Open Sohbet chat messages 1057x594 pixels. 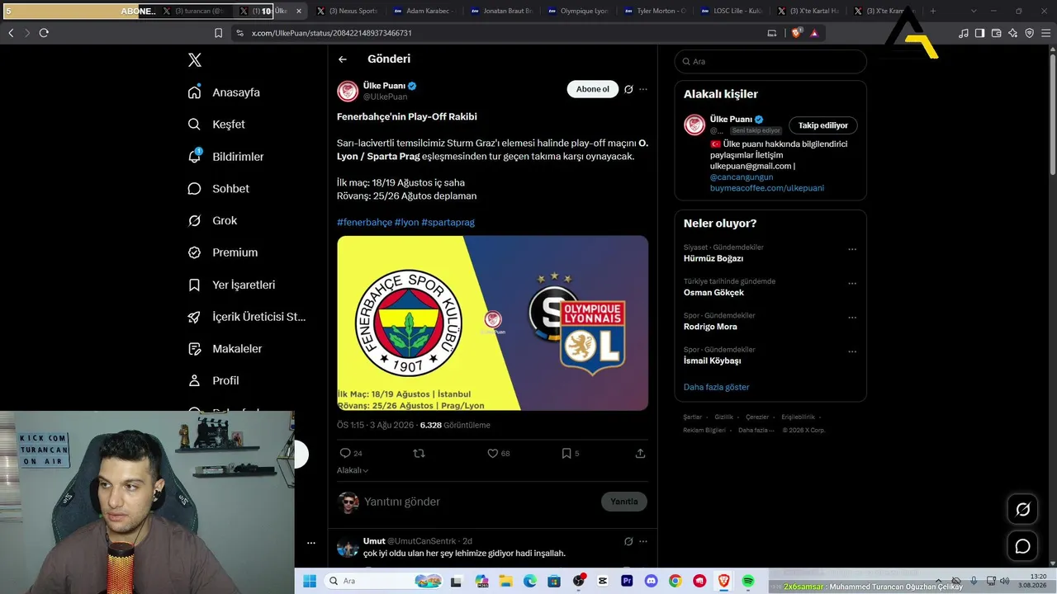tap(218, 189)
